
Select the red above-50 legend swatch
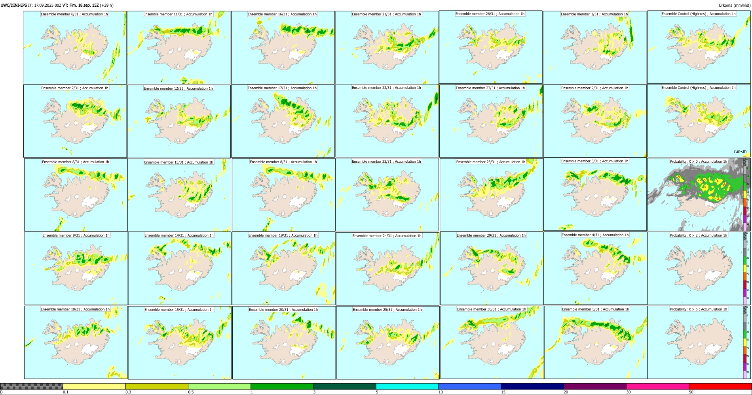720,386
